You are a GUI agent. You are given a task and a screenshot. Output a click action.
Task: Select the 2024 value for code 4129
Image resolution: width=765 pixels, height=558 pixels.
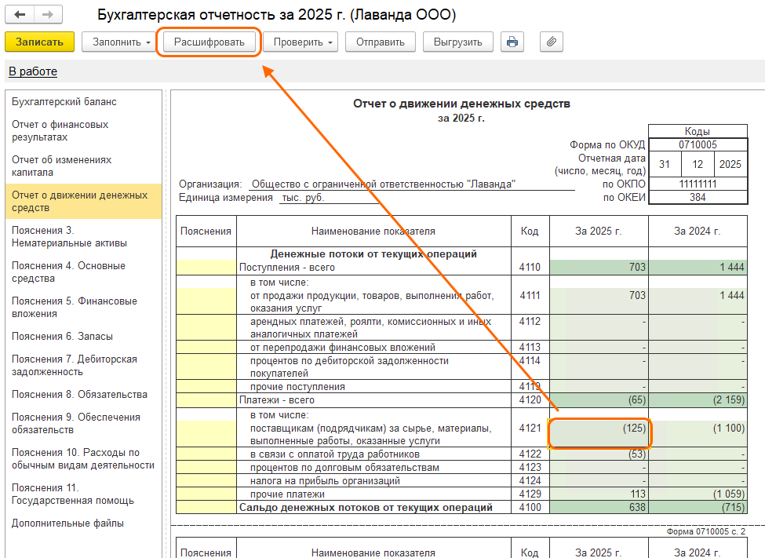697,494
